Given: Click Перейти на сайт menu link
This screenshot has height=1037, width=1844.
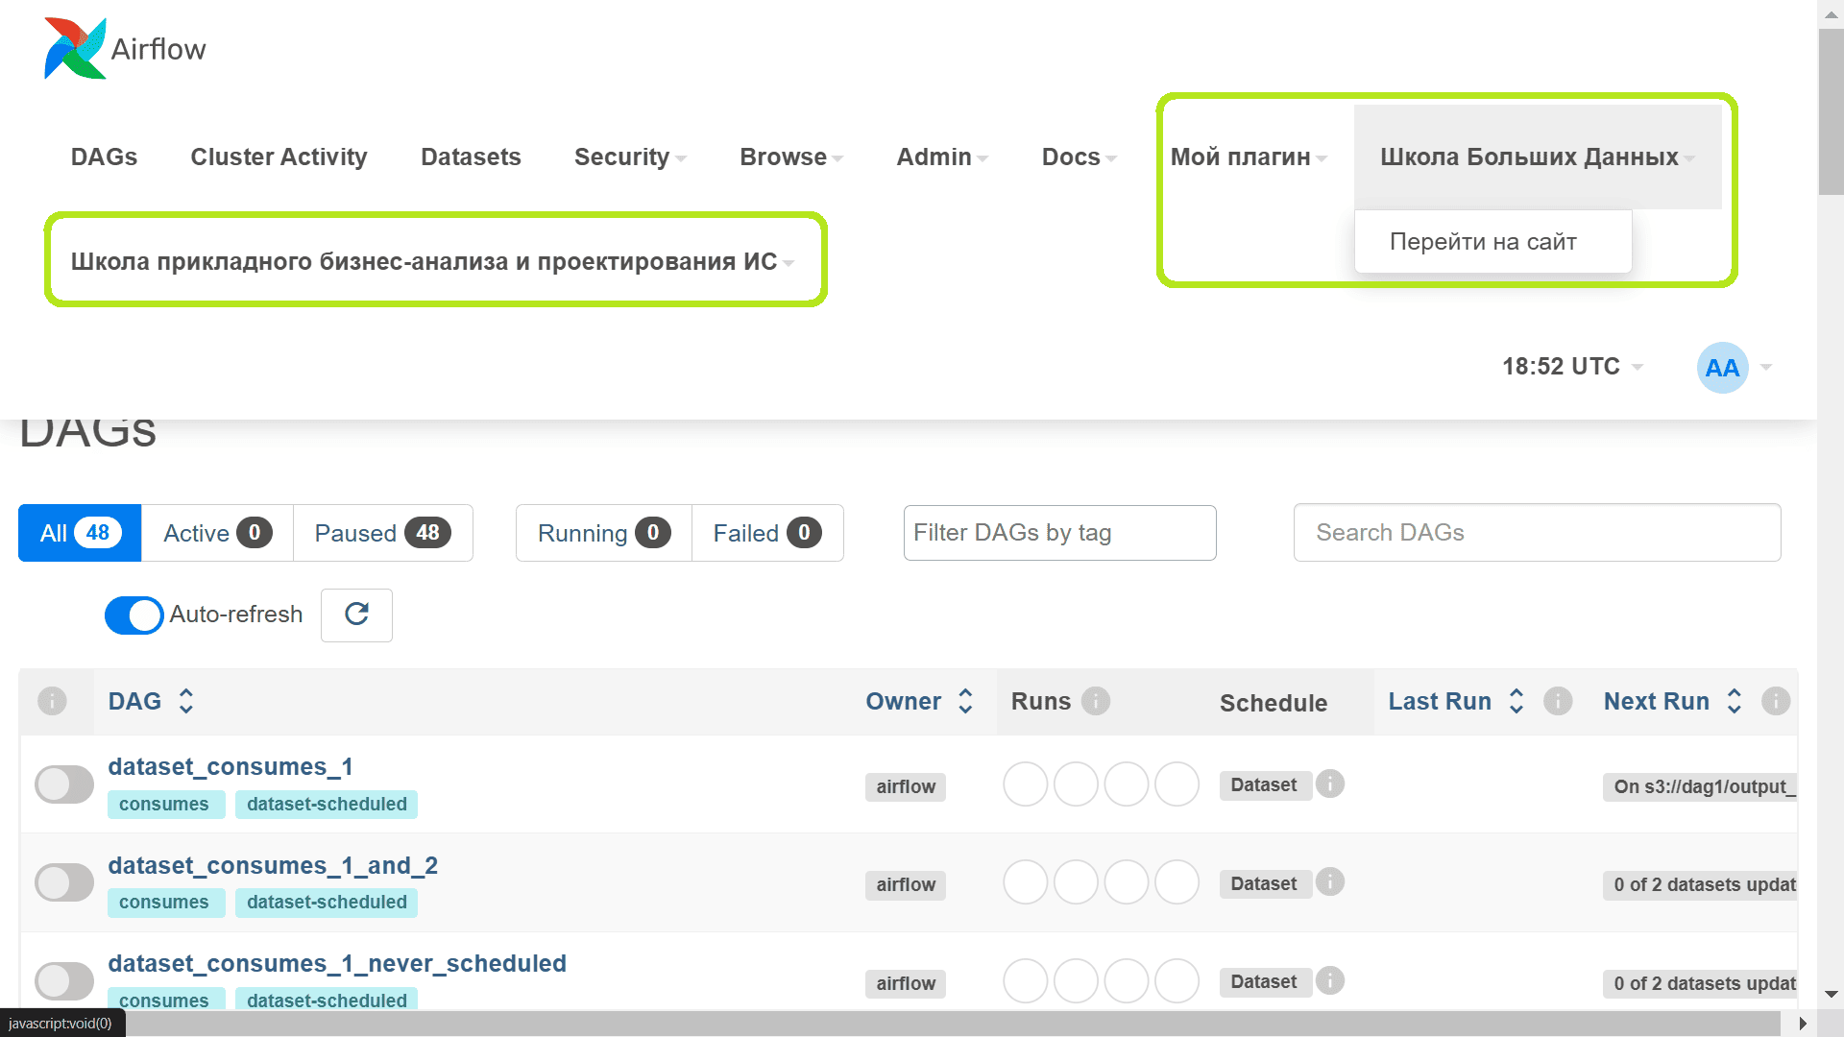Looking at the screenshot, I should click(x=1482, y=242).
